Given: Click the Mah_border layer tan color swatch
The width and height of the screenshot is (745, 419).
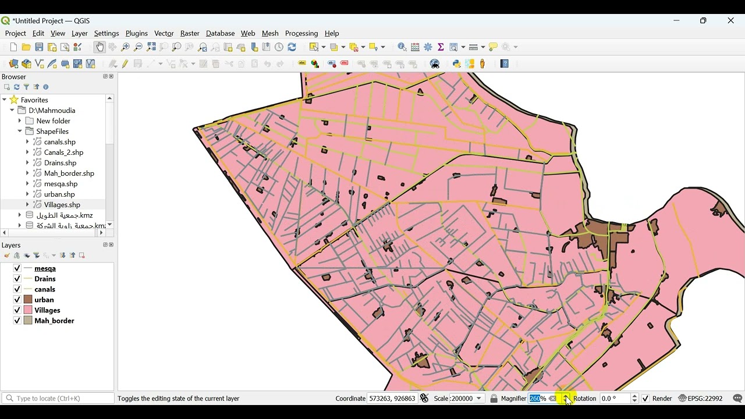Looking at the screenshot, I should [x=28, y=321].
